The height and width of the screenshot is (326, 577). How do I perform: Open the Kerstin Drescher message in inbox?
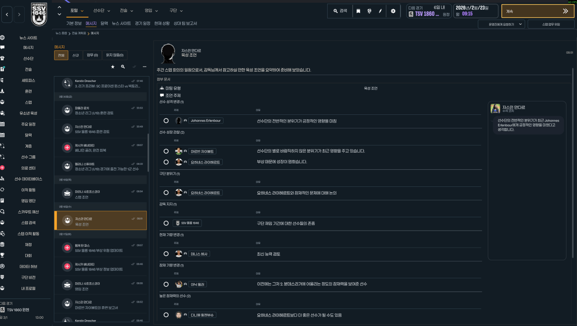pos(101,83)
